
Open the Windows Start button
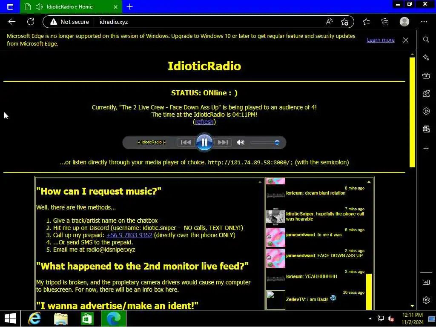tap(10, 318)
